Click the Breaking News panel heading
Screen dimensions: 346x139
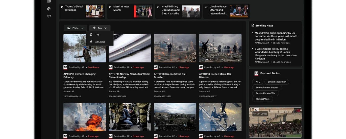(x=264, y=26)
